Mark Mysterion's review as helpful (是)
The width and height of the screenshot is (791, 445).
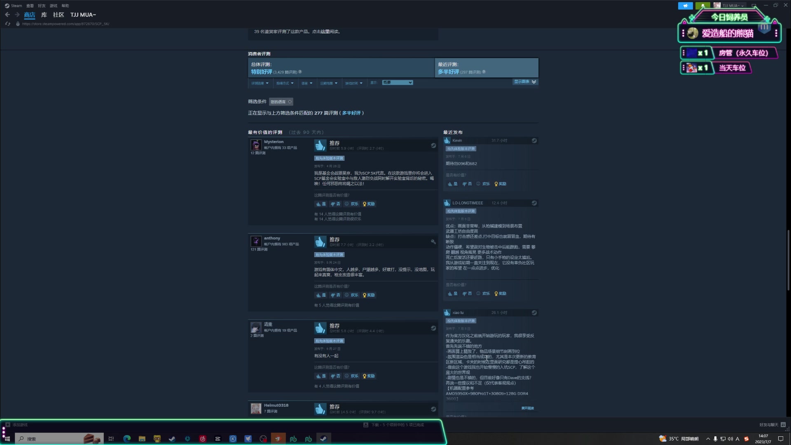321,204
